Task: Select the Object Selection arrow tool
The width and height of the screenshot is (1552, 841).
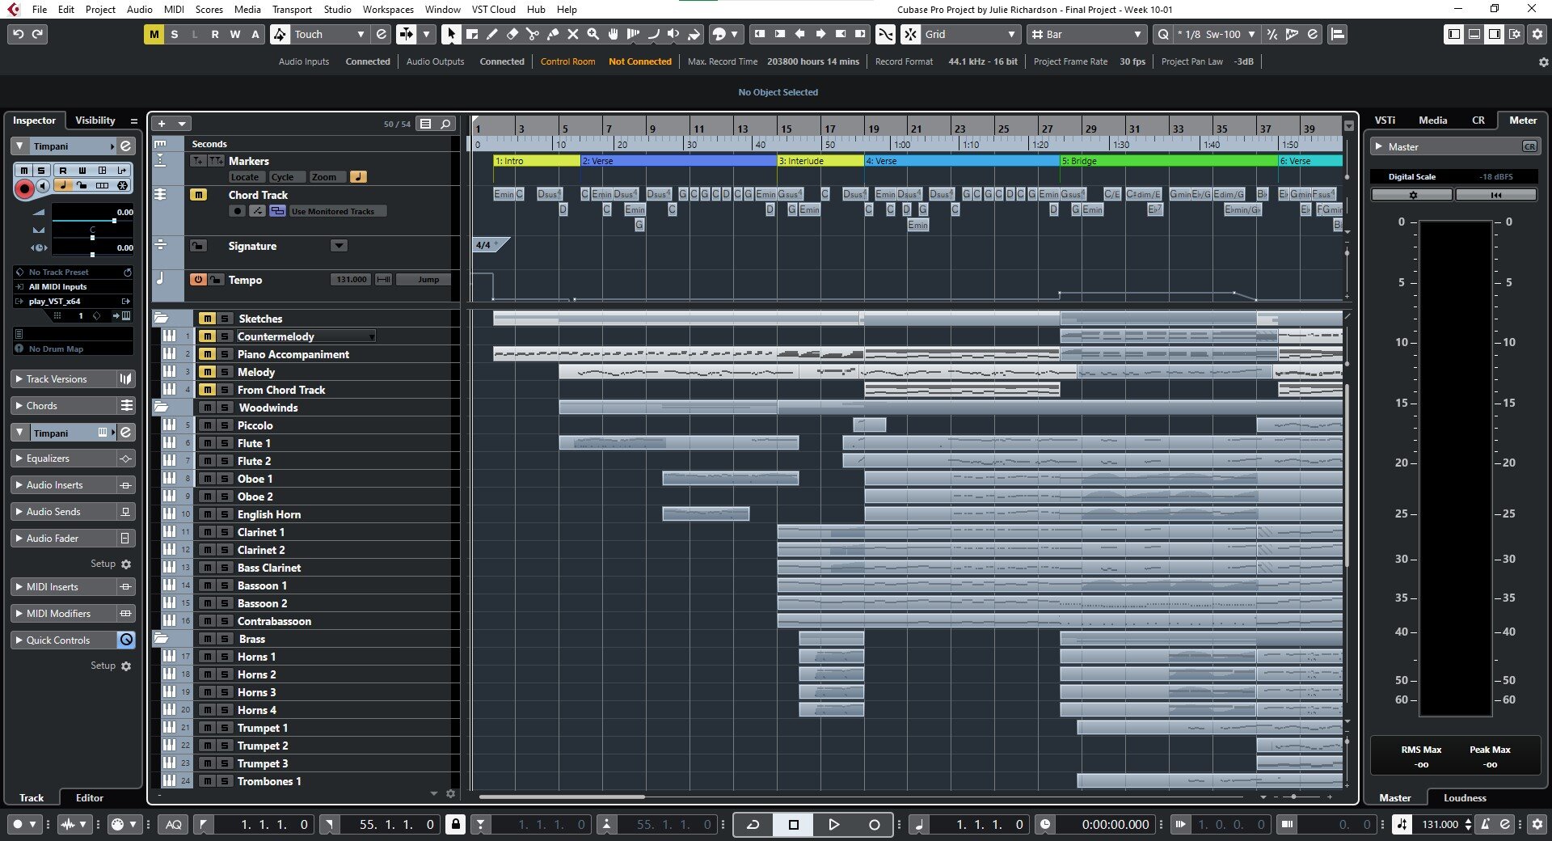Action: 451,34
